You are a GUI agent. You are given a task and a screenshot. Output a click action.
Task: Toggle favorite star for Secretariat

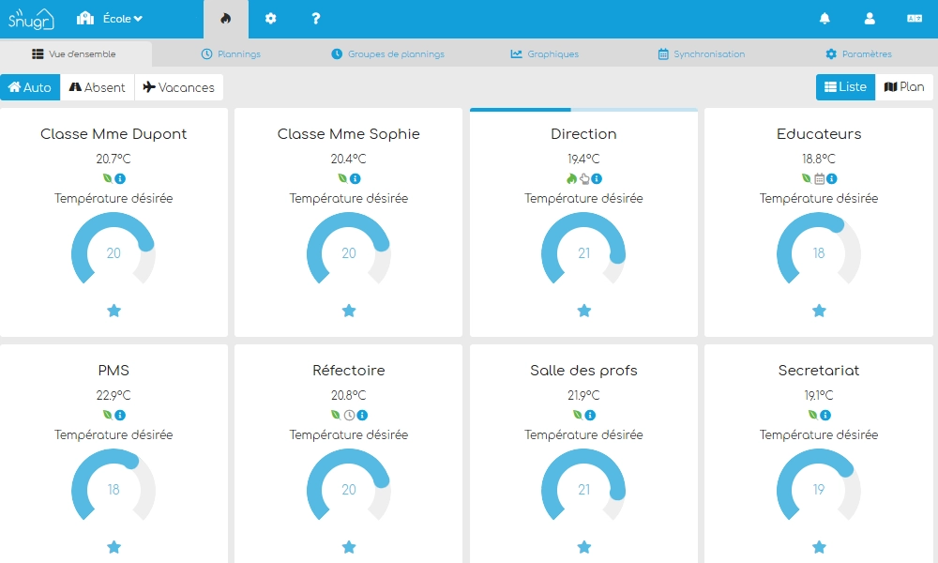click(x=819, y=547)
